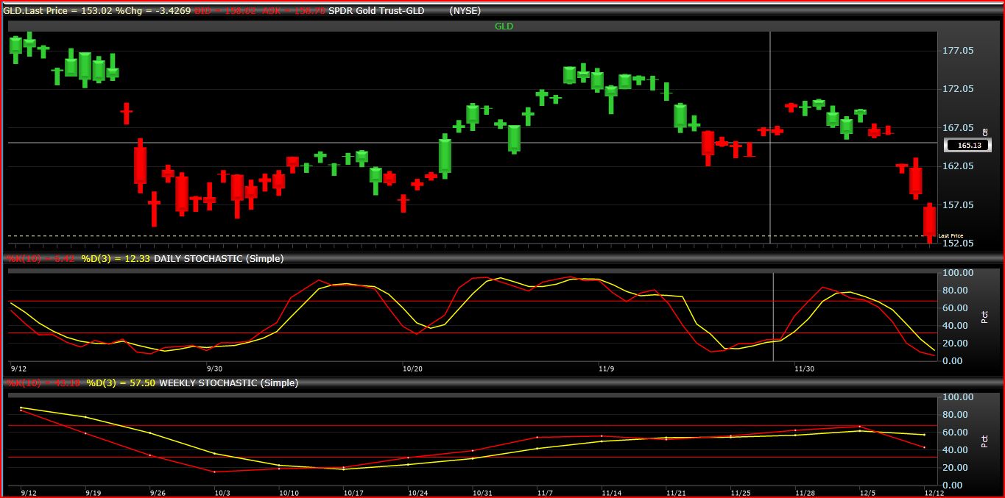The image size is (1005, 498).
Task: Click the 11/25 date on weekly axis
Action: (x=740, y=492)
